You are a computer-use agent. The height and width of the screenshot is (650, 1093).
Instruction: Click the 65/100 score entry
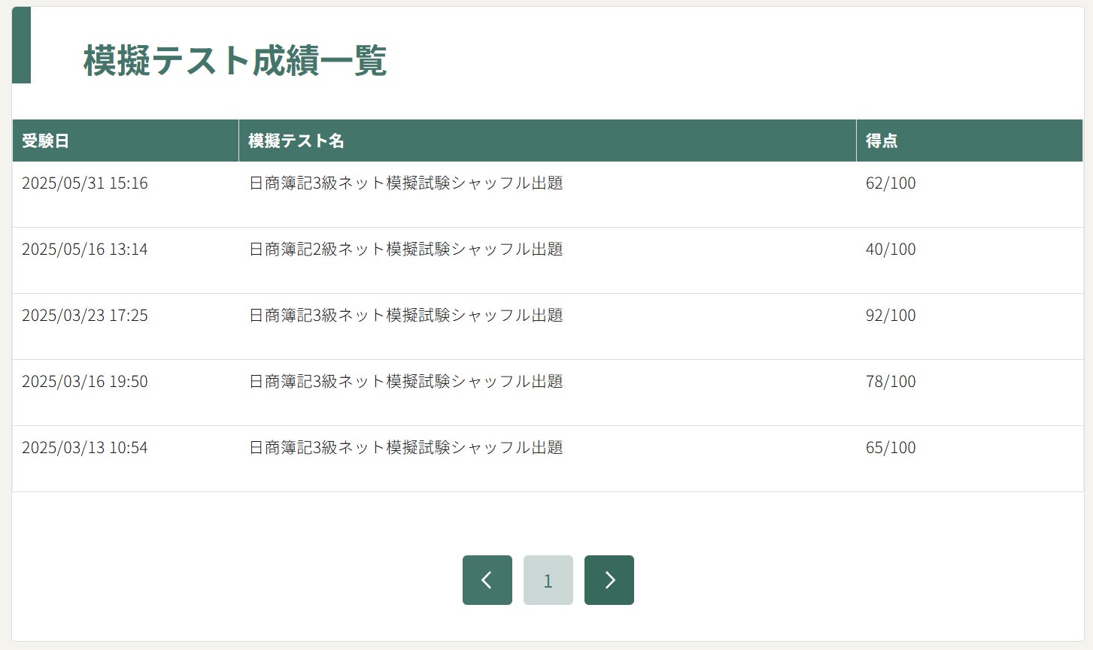[891, 448]
